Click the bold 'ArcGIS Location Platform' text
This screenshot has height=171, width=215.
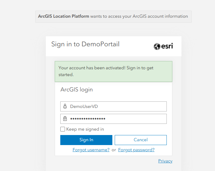coord(64,16)
